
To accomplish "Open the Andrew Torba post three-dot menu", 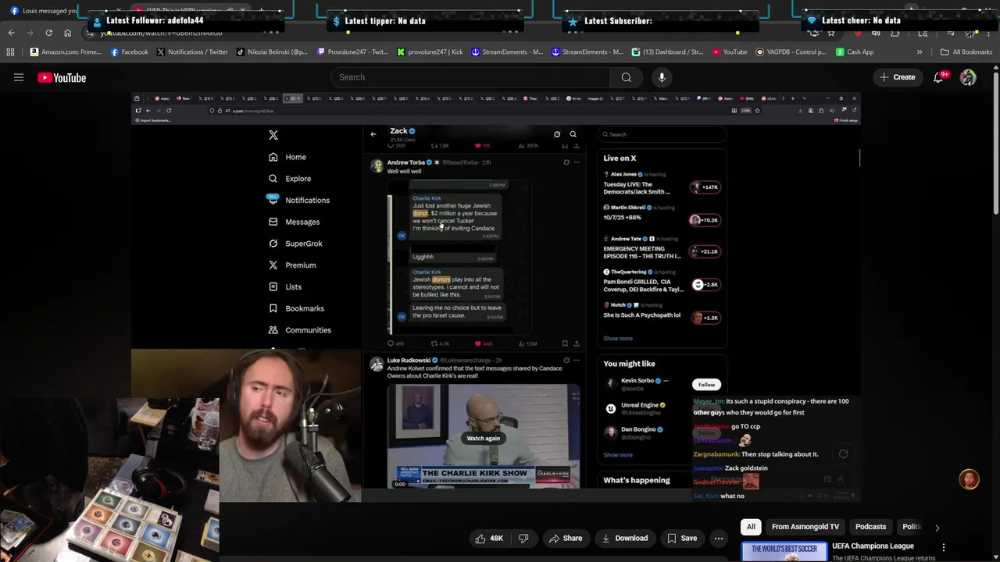I will [x=577, y=162].
